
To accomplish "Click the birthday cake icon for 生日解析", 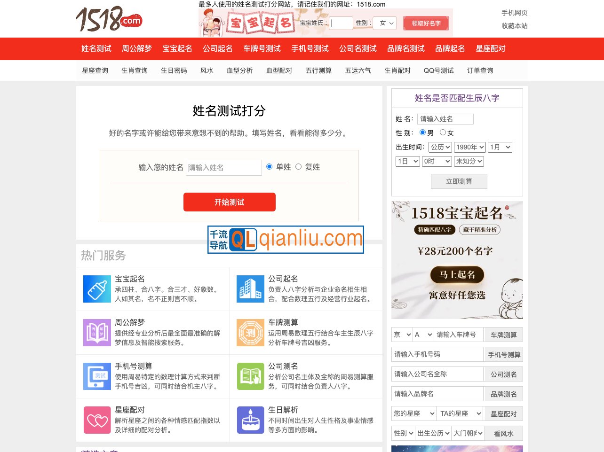I will point(250,420).
